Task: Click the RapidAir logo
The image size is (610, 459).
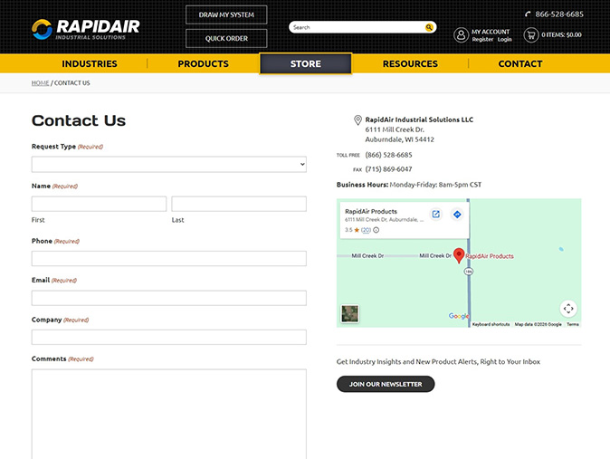Action: tap(86, 29)
